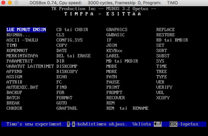Select the DIR command
This screenshot has width=208, height=136.
click(60, 61)
